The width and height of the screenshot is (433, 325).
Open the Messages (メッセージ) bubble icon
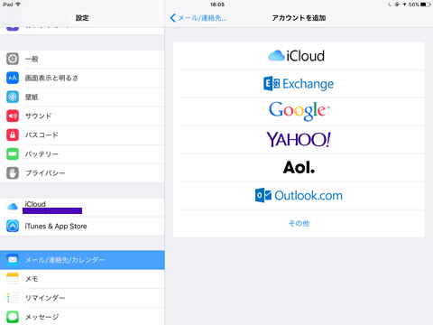(x=13, y=317)
